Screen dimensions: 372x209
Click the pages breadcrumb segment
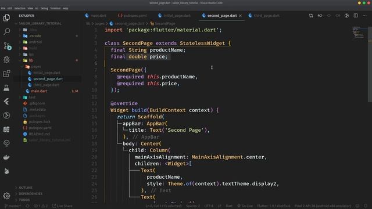[x=99, y=23]
